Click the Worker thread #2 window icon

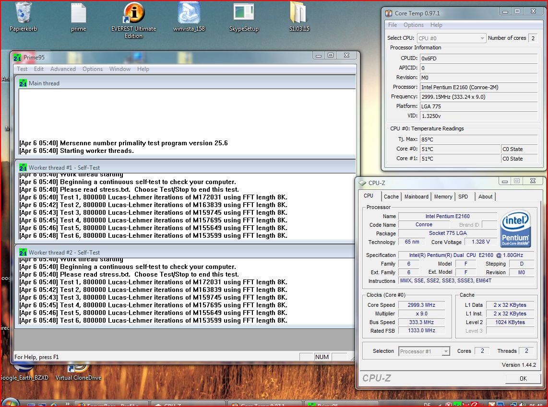(x=23, y=252)
